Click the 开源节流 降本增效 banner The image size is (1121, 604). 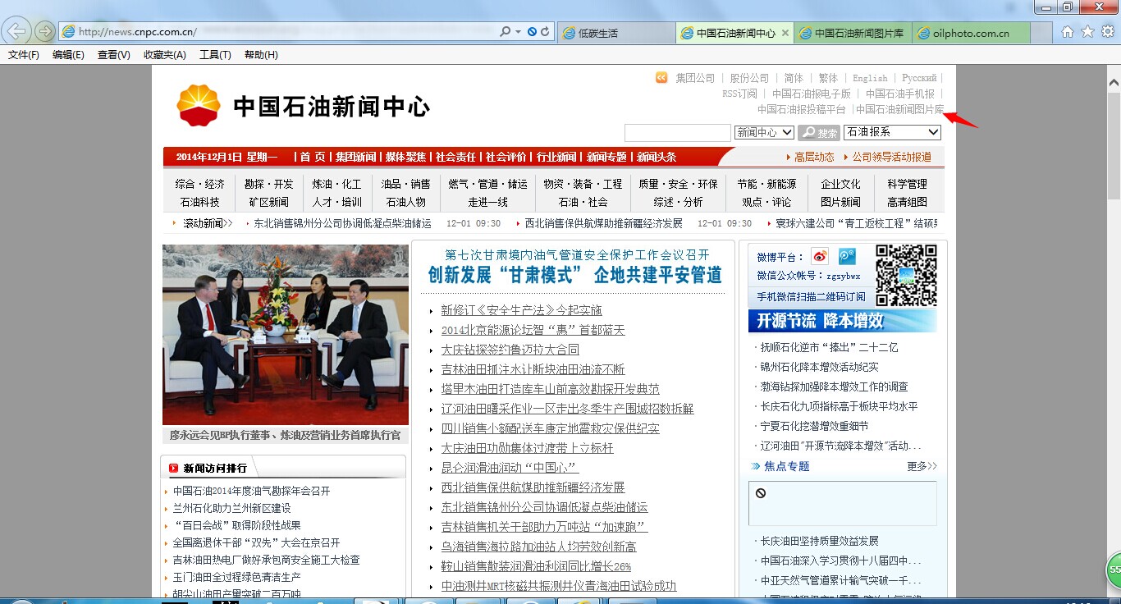[842, 321]
